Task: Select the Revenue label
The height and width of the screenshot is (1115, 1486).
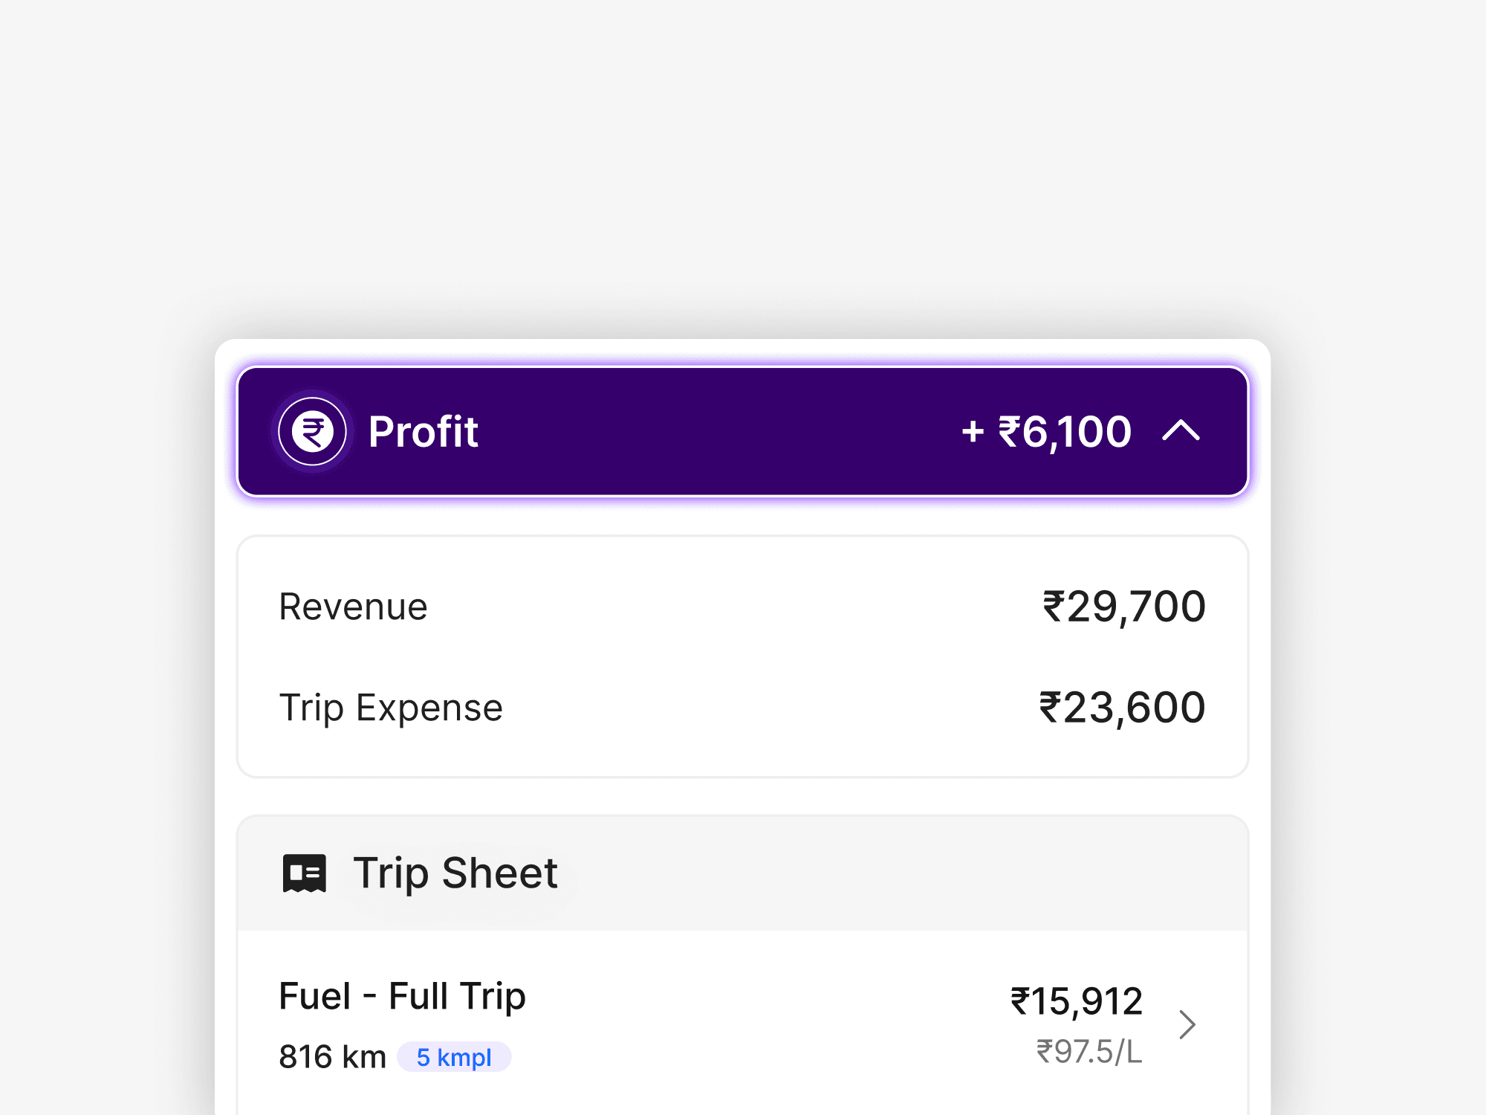Action: pyautogui.click(x=353, y=607)
